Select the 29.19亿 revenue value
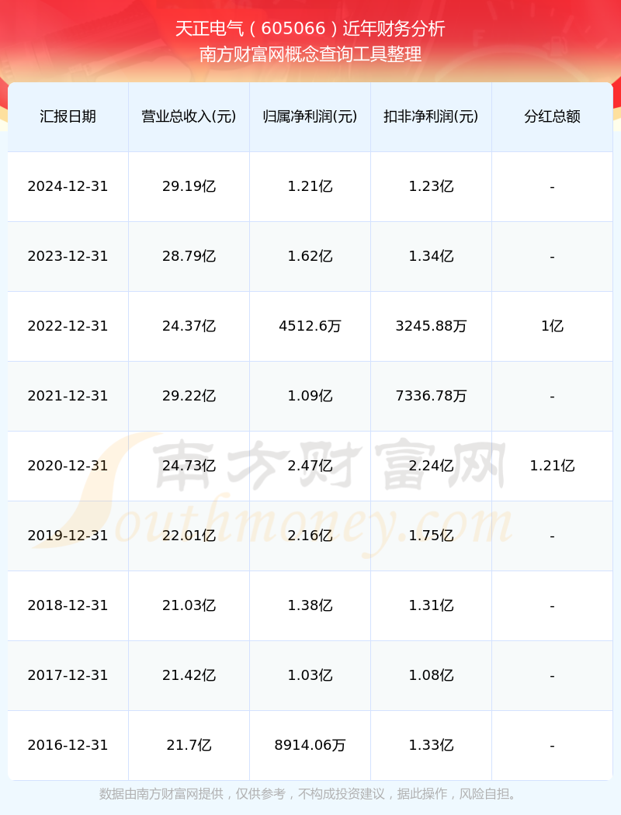This screenshot has height=815, width=621. coord(189,186)
